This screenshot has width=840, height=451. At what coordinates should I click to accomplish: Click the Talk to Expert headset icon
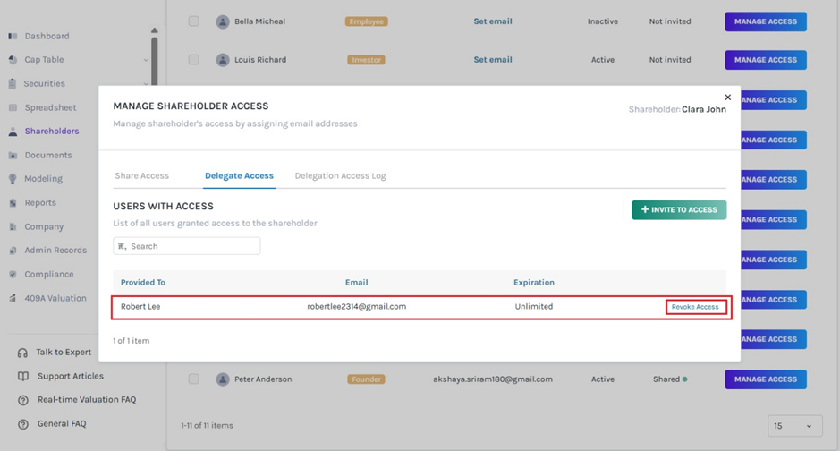[22, 353]
